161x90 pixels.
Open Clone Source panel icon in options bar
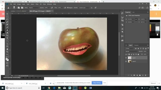pyautogui.click(x=22, y=8)
